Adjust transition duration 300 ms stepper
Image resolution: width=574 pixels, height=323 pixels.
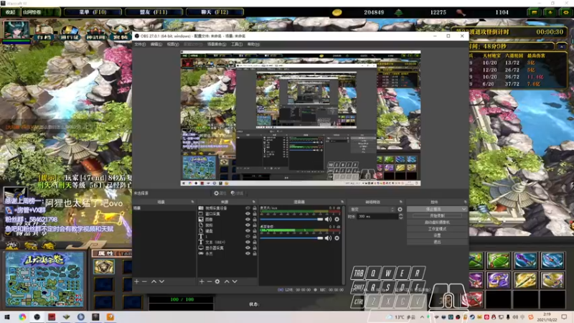tap(400, 217)
